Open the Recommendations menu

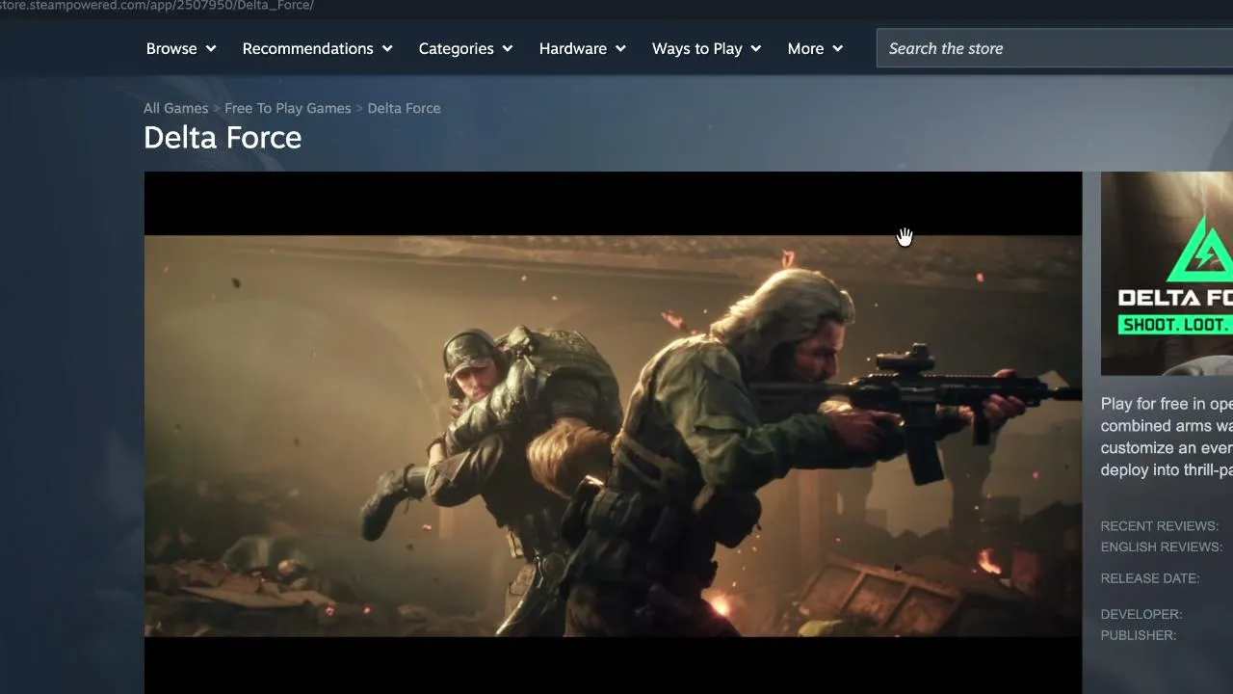point(317,48)
